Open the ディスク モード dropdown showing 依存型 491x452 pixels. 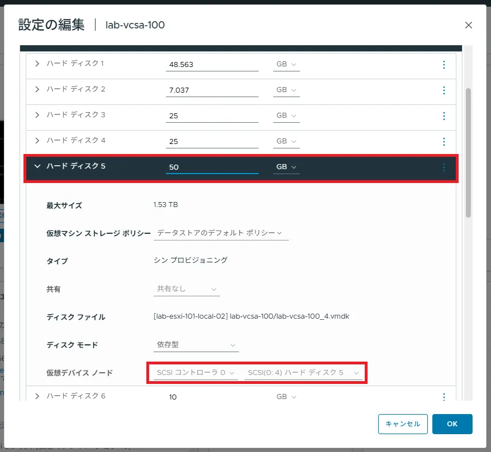point(196,345)
